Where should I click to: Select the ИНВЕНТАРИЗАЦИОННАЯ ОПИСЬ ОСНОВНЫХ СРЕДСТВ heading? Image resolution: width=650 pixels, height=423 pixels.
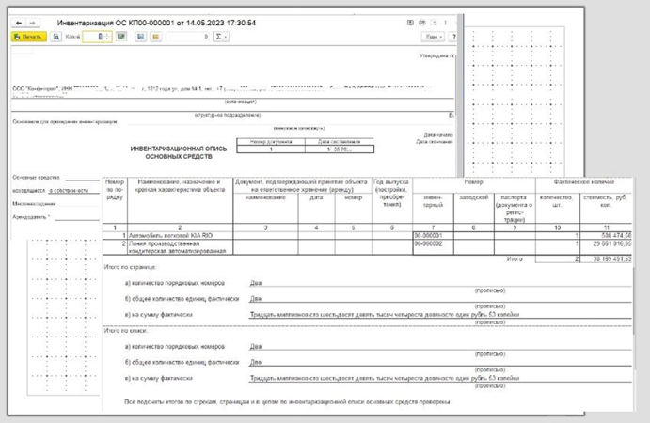(179, 152)
